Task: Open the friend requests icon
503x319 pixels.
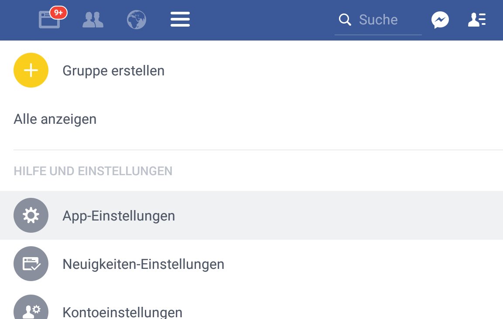Action: click(x=93, y=20)
